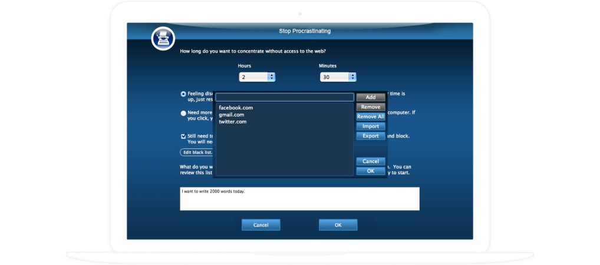Cancel the blacklist dialog
Image resolution: width=600 pixels, height=265 pixels.
coord(370,161)
